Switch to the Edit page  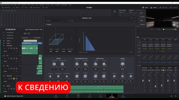(78, 96)
